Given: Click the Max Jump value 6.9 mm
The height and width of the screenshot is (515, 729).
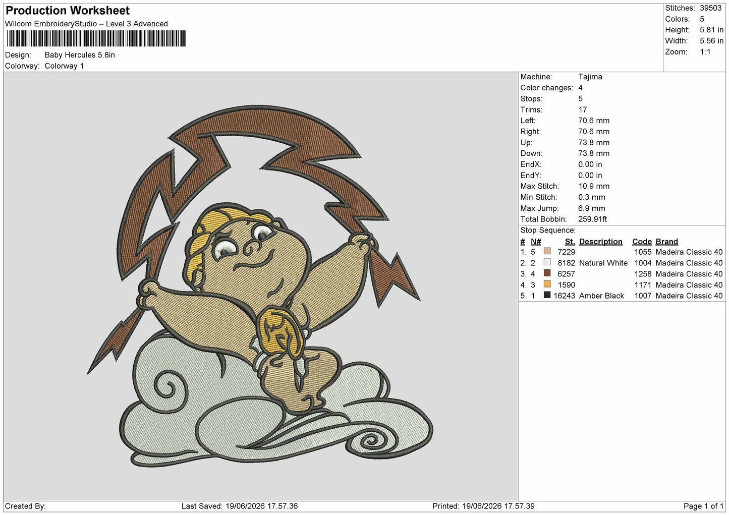Looking at the screenshot, I should tap(591, 208).
